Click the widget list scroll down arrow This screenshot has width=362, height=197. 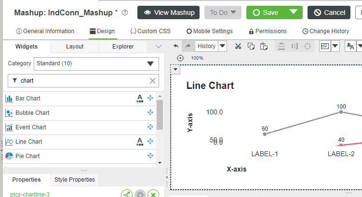(x=160, y=163)
